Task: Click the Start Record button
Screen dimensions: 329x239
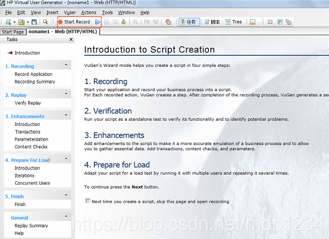Action: pos(74,22)
